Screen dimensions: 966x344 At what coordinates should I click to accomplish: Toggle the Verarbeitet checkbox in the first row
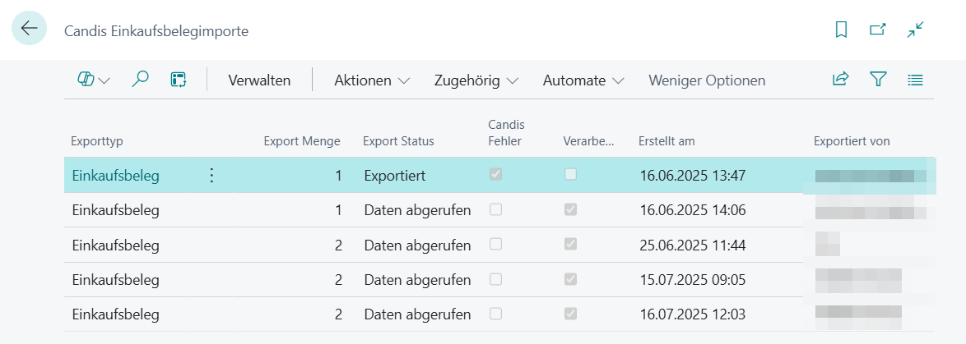point(570,174)
